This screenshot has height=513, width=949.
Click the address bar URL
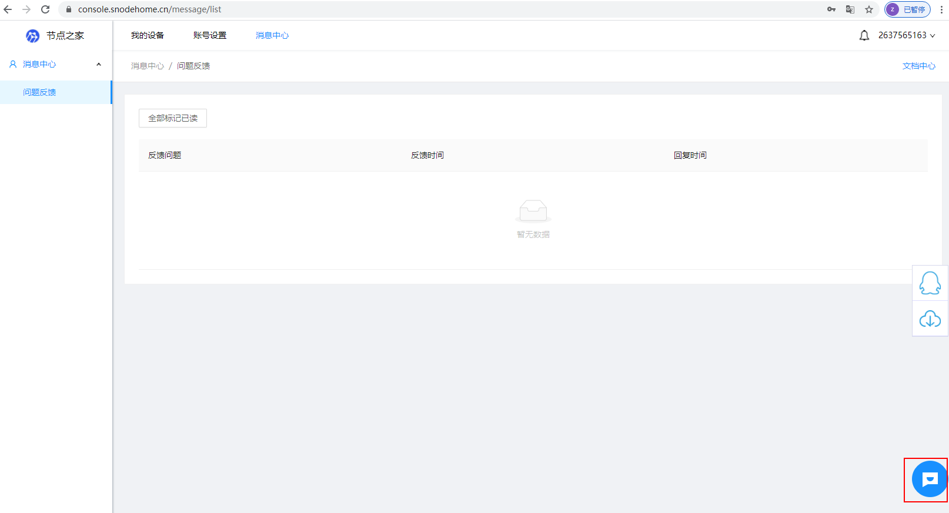tap(149, 9)
